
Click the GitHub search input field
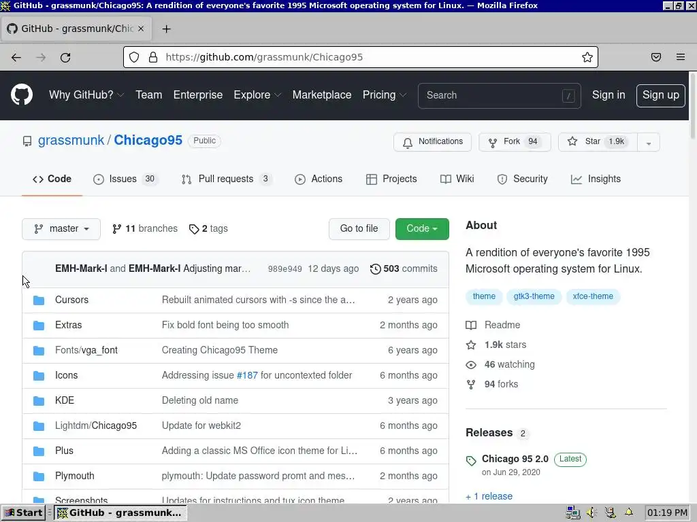coord(499,95)
